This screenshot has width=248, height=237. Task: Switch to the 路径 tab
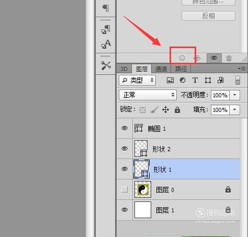(x=181, y=69)
